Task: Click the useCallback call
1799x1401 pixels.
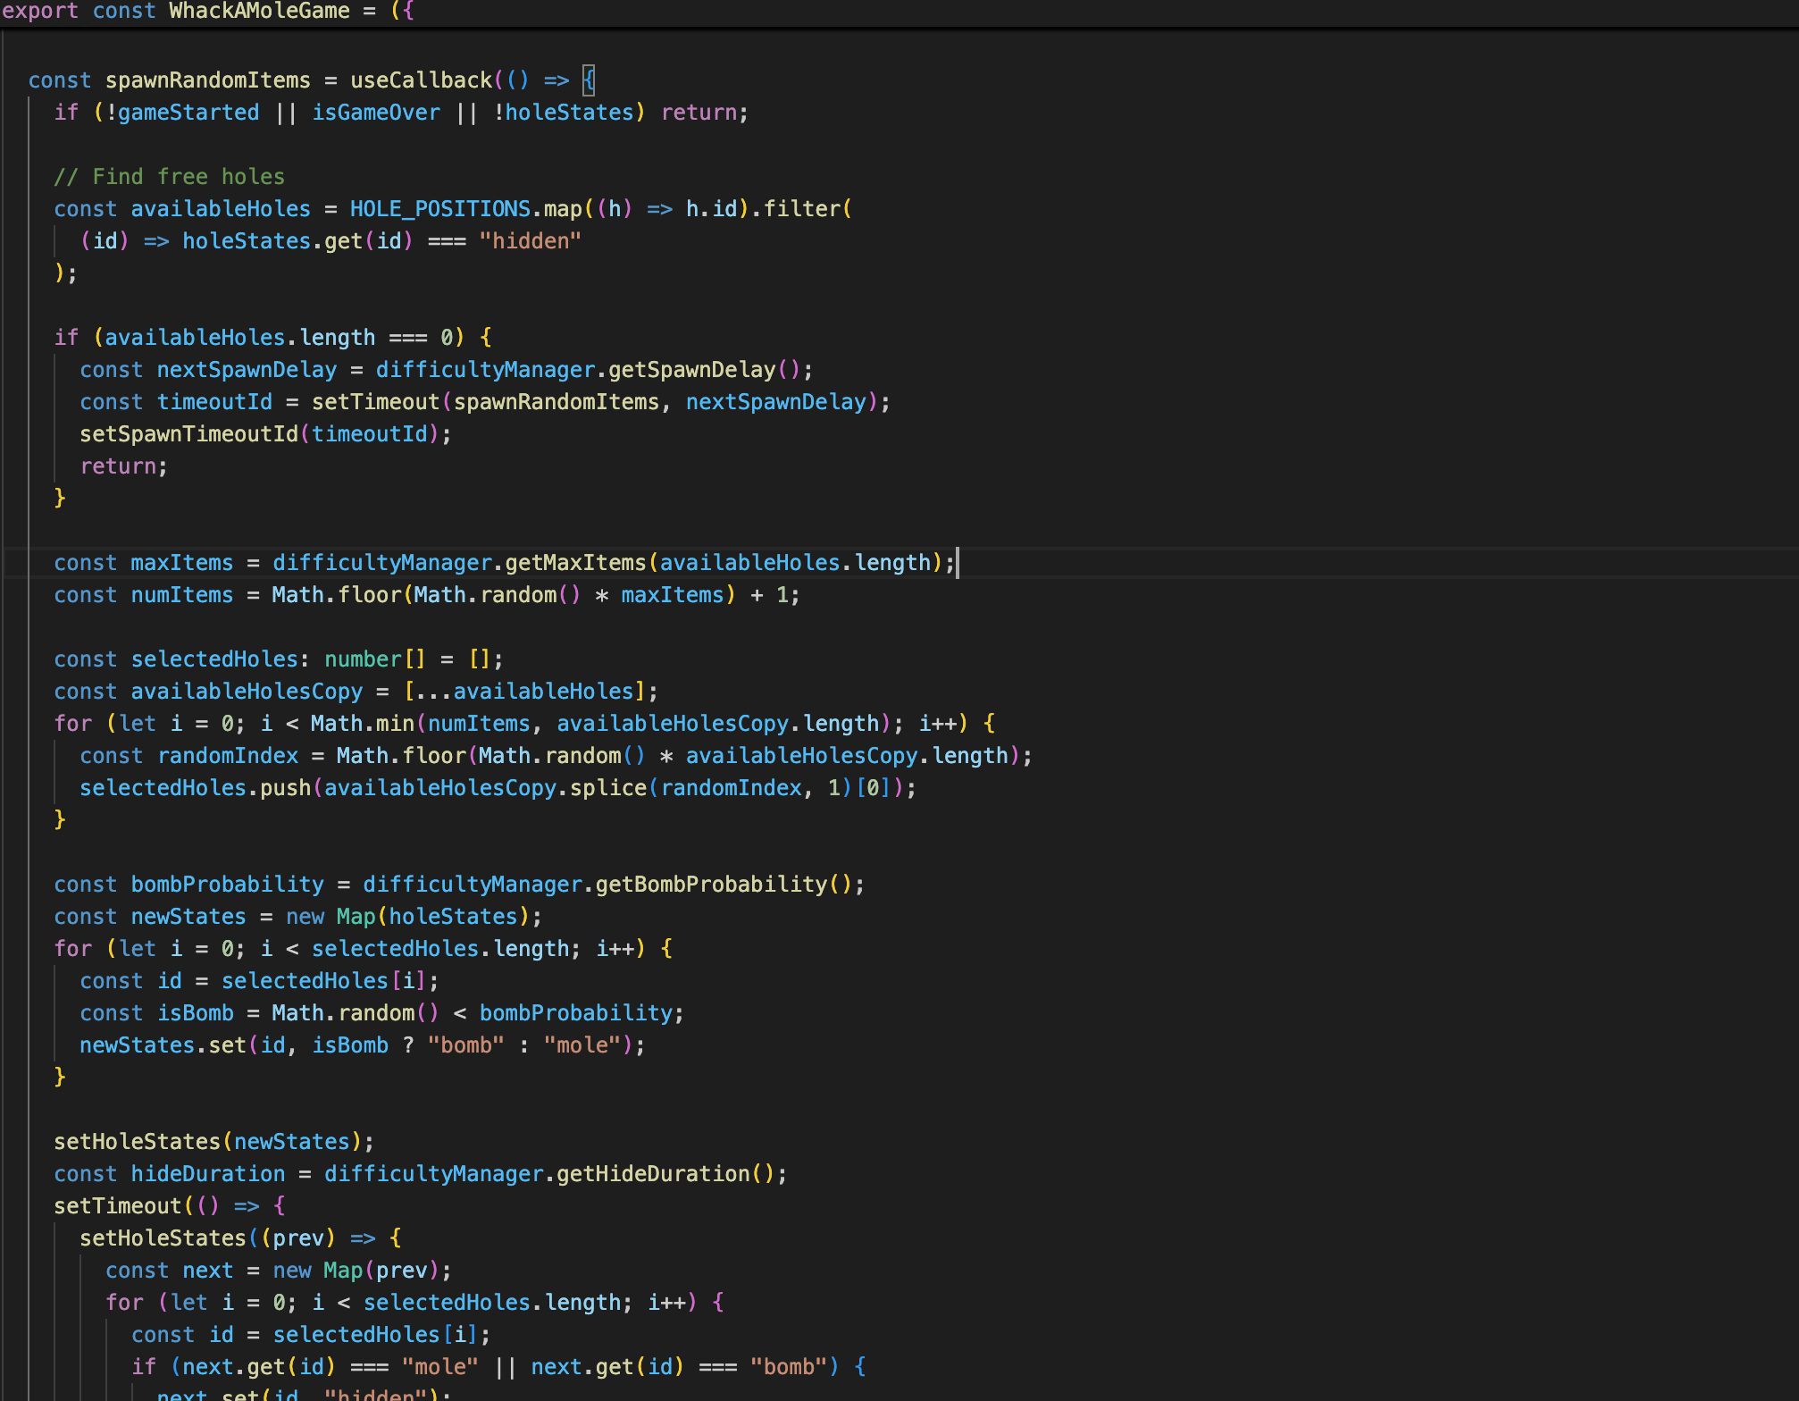Action: tap(422, 80)
